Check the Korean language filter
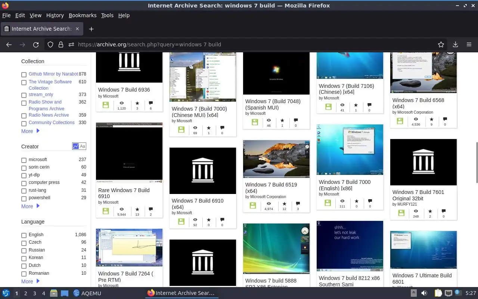The image size is (478, 299). tap(24, 258)
